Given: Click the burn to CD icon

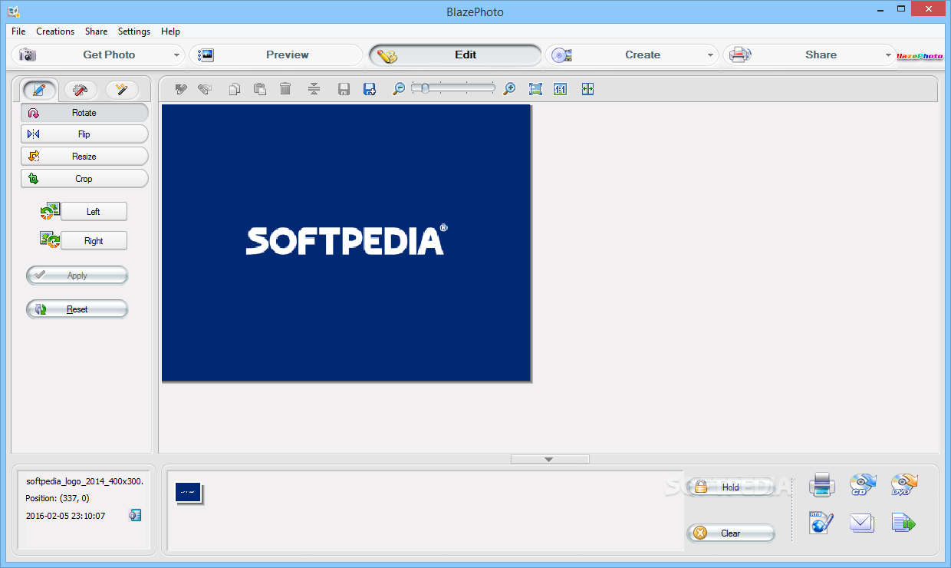Looking at the screenshot, I should pyautogui.click(x=863, y=485).
